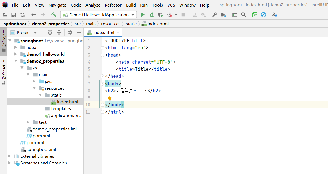Toggle fold marker beside the head tag
328x174 pixels.
[103, 55]
